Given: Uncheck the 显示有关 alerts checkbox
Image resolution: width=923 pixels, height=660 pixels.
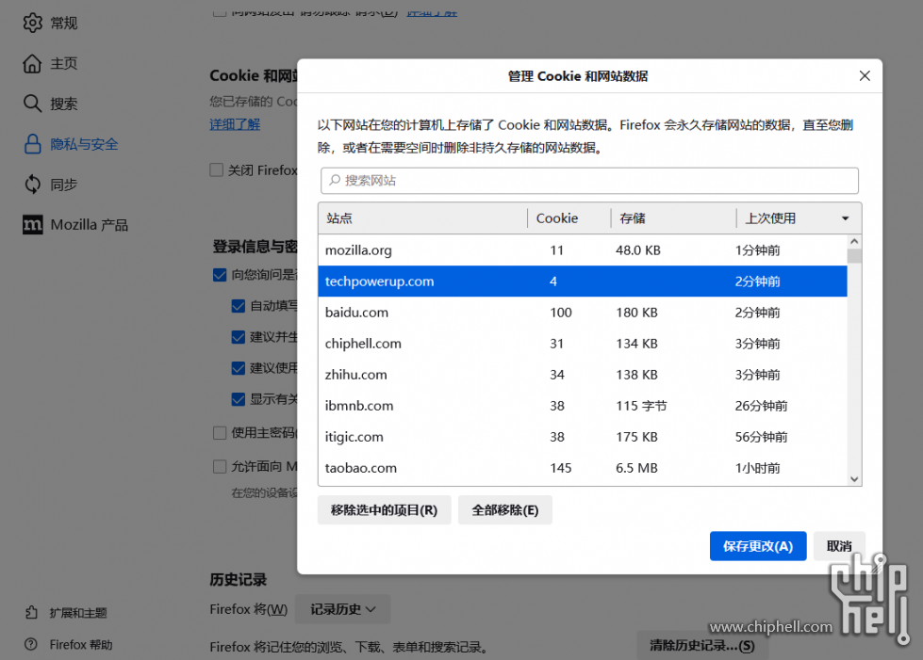Looking at the screenshot, I should 239,399.
